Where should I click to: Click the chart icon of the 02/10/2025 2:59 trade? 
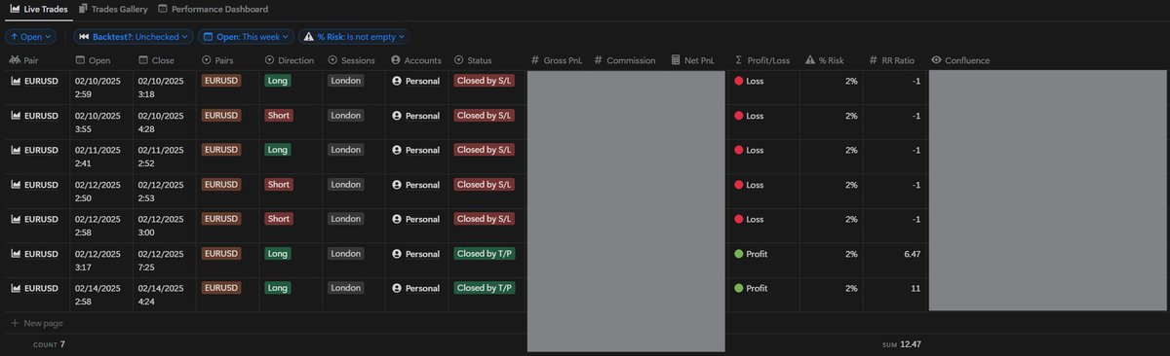16,82
